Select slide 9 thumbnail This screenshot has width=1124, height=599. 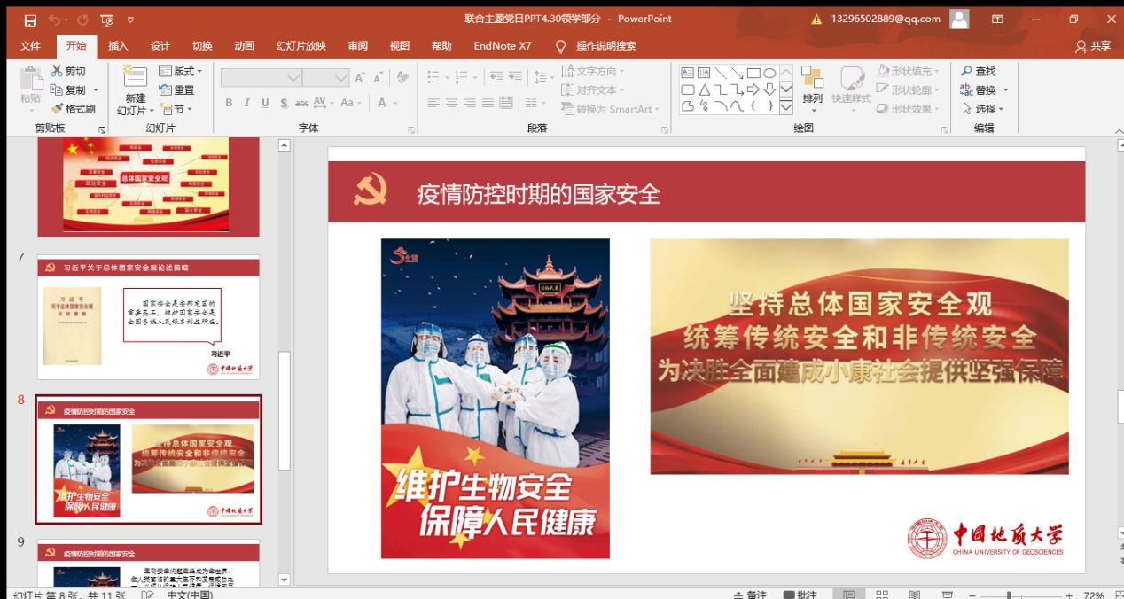pos(149,564)
